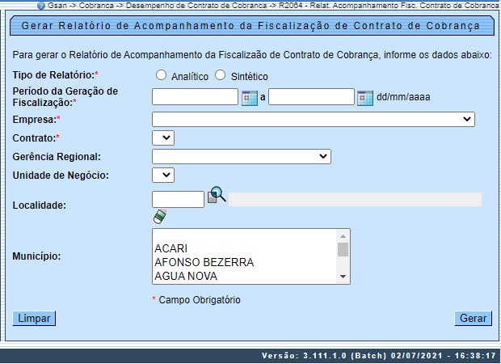Click the Localidade search magnifier icon

click(x=217, y=195)
